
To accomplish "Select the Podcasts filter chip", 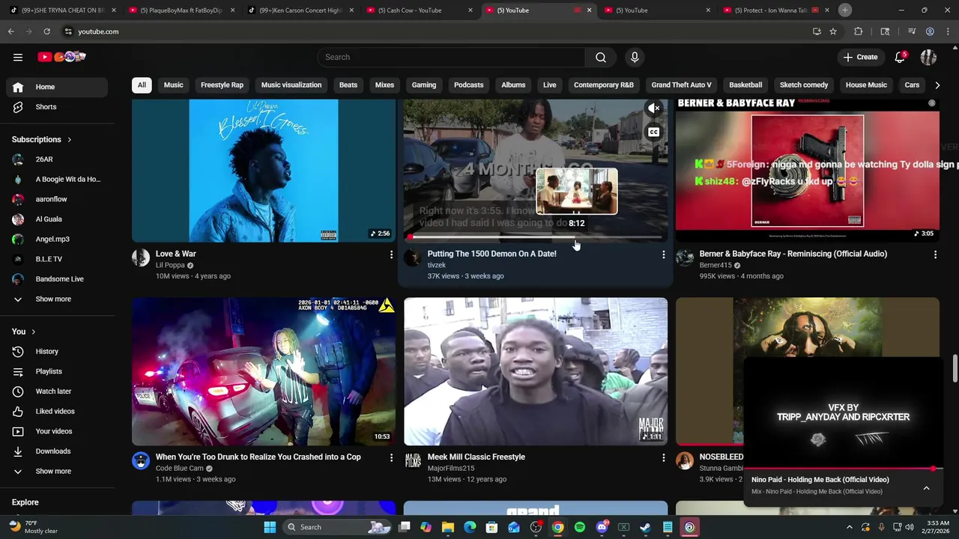I will pyautogui.click(x=469, y=85).
